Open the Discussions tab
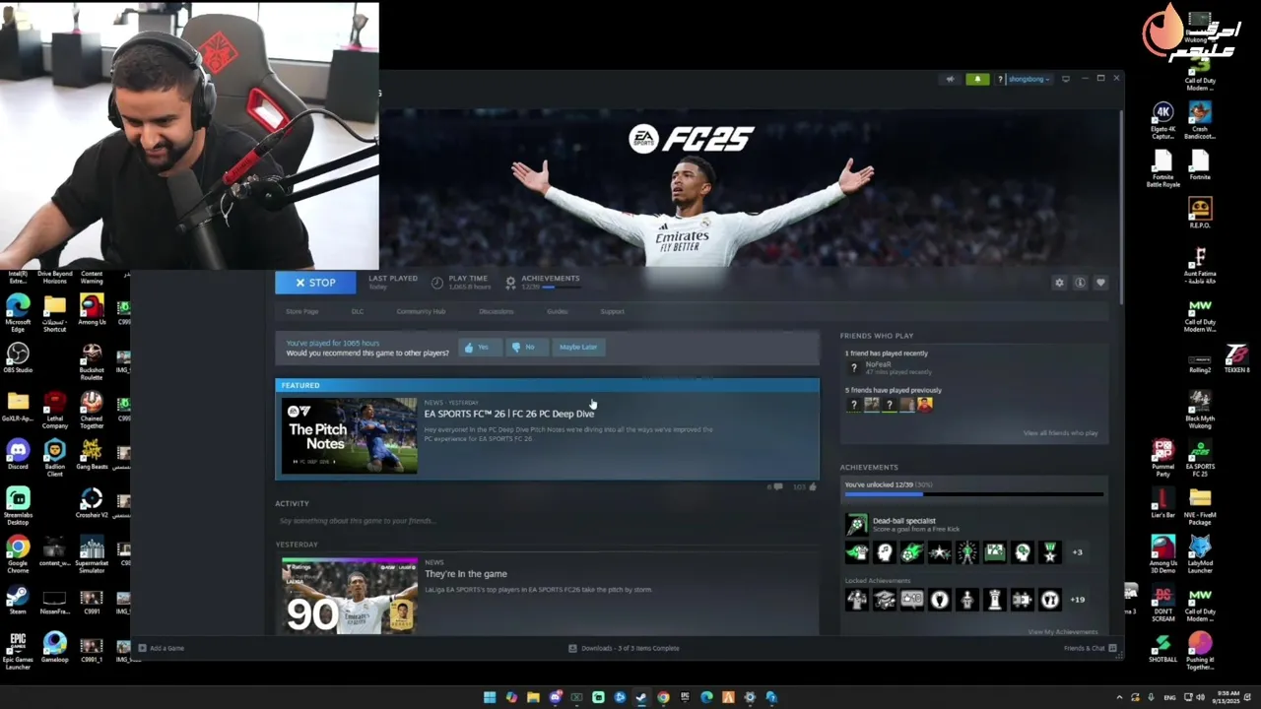 [496, 311]
